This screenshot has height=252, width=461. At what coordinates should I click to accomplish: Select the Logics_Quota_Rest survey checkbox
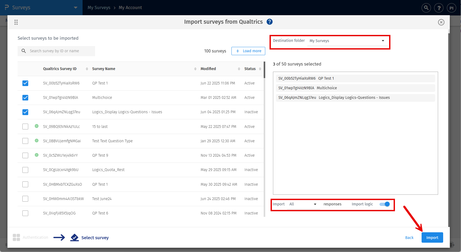point(25,170)
